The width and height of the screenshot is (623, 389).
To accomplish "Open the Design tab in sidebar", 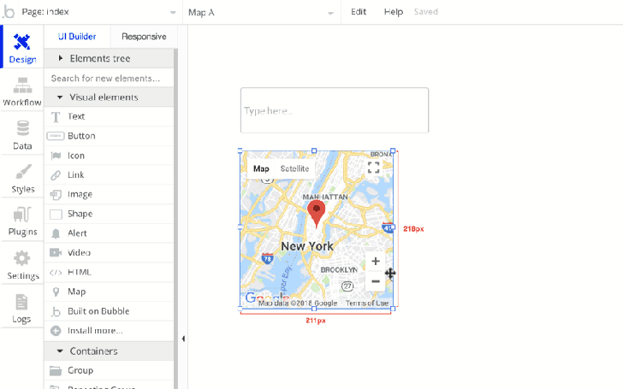I will (22, 49).
